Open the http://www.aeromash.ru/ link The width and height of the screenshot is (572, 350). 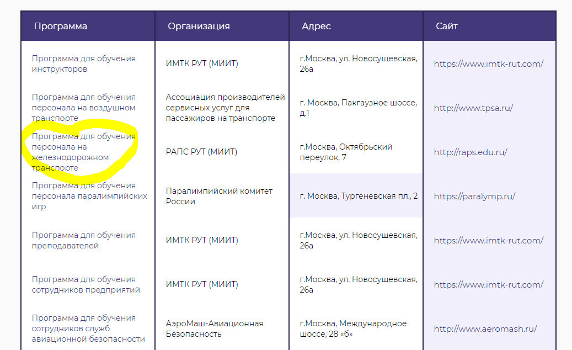point(485,329)
